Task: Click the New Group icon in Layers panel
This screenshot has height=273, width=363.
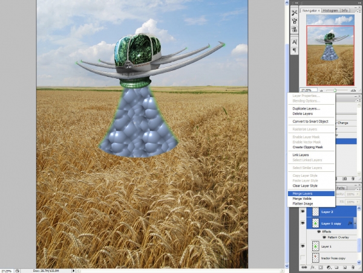Action: (336, 268)
